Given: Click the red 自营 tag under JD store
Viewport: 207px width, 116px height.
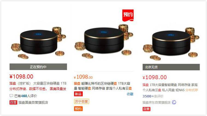Looking at the screenshot, I should click(x=146, y=109).
